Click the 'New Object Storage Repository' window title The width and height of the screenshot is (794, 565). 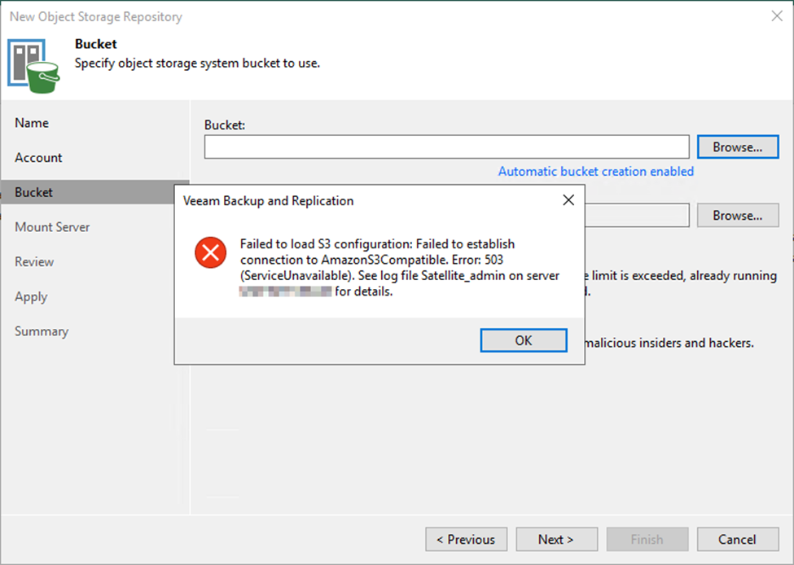pyautogui.click(x=96, y=17)
